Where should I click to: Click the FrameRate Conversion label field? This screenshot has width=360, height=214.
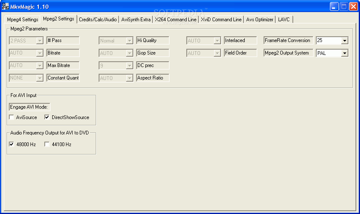coord(288,40)
